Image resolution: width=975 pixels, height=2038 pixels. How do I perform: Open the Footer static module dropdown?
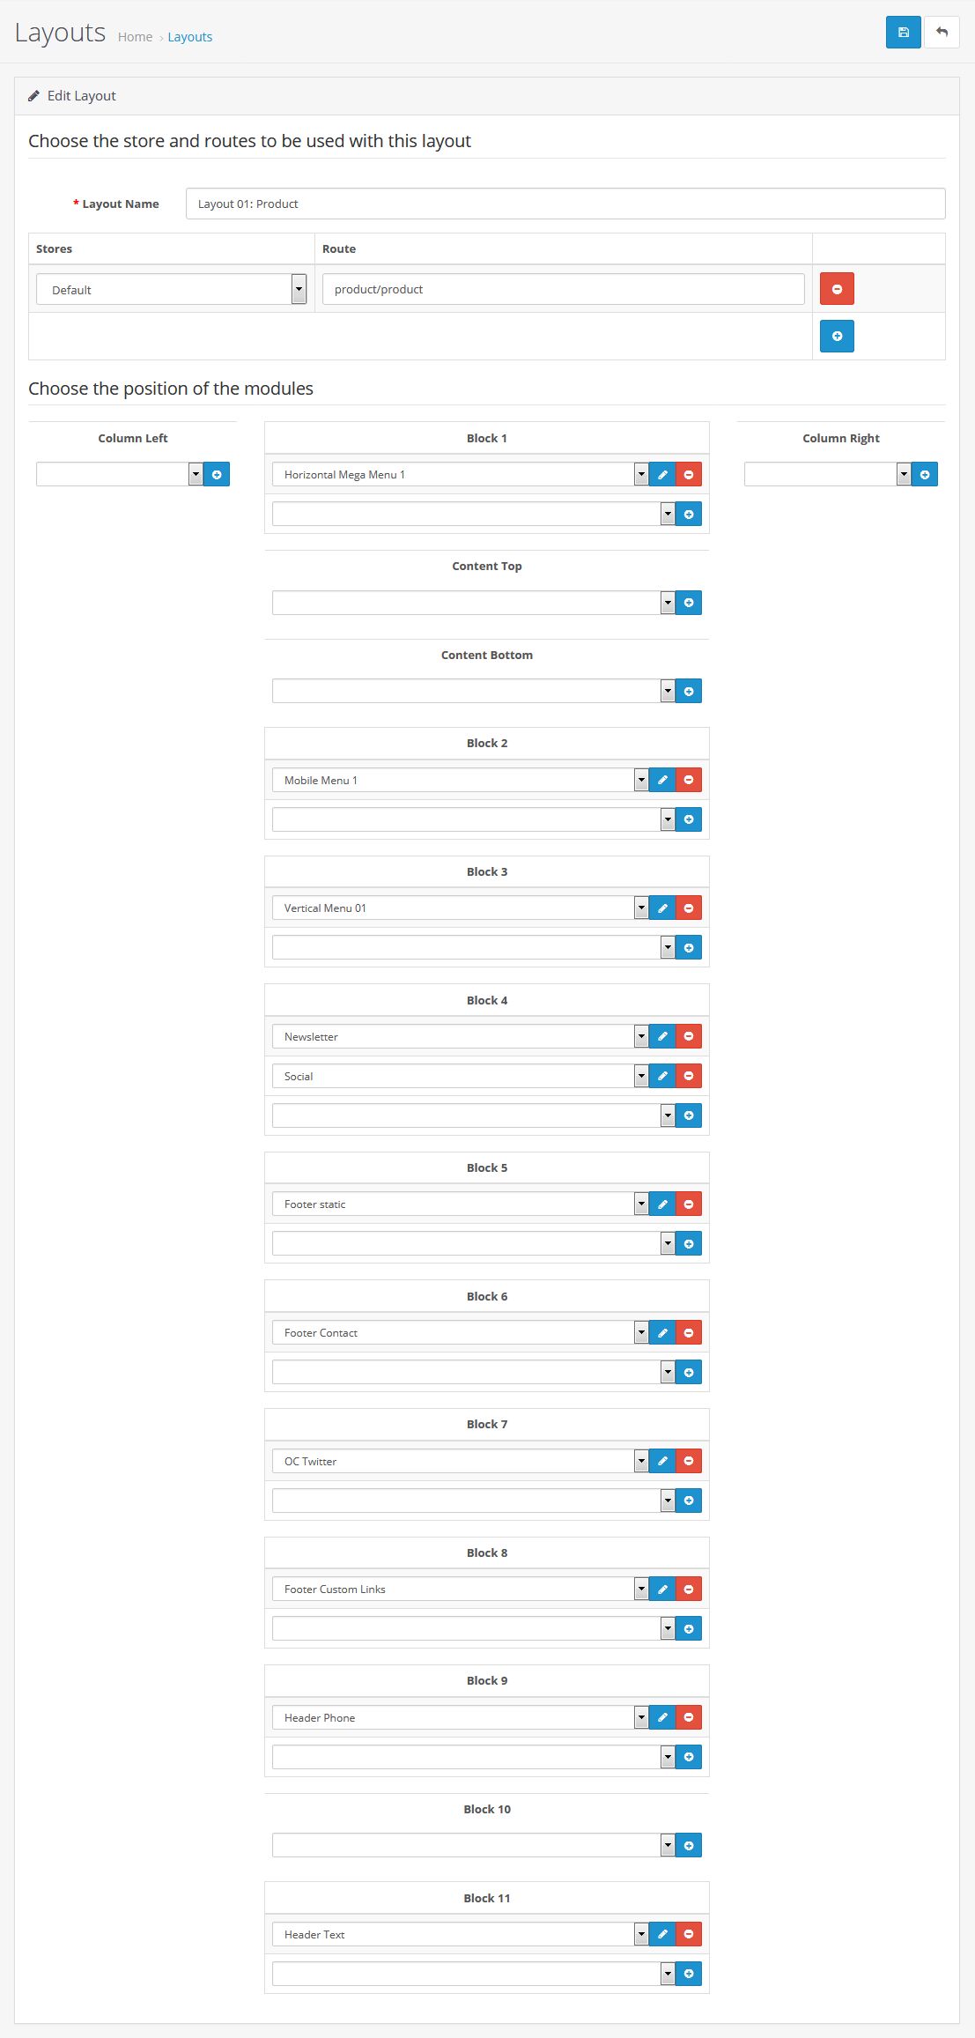[x=460, y=1204]
